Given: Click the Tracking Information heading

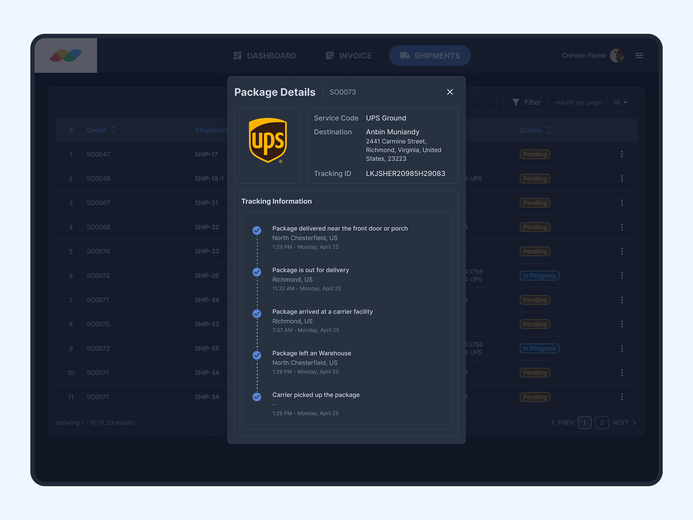Looking at the screenshot, I should tap(276, 201).
